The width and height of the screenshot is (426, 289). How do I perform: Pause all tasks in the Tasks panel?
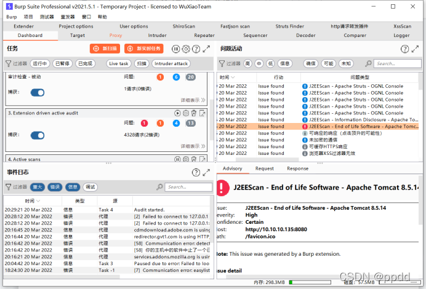[x=175, y=49]
